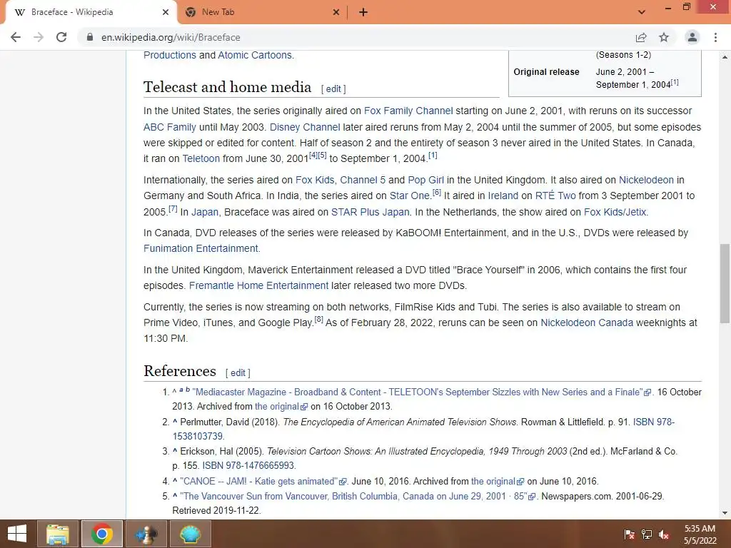Jump to citation [8] after Google Play
The image size is (731, 548).
(x=319, y=319)
